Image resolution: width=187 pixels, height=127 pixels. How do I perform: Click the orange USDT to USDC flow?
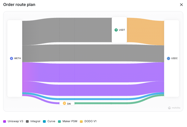[x=145, y=31]
